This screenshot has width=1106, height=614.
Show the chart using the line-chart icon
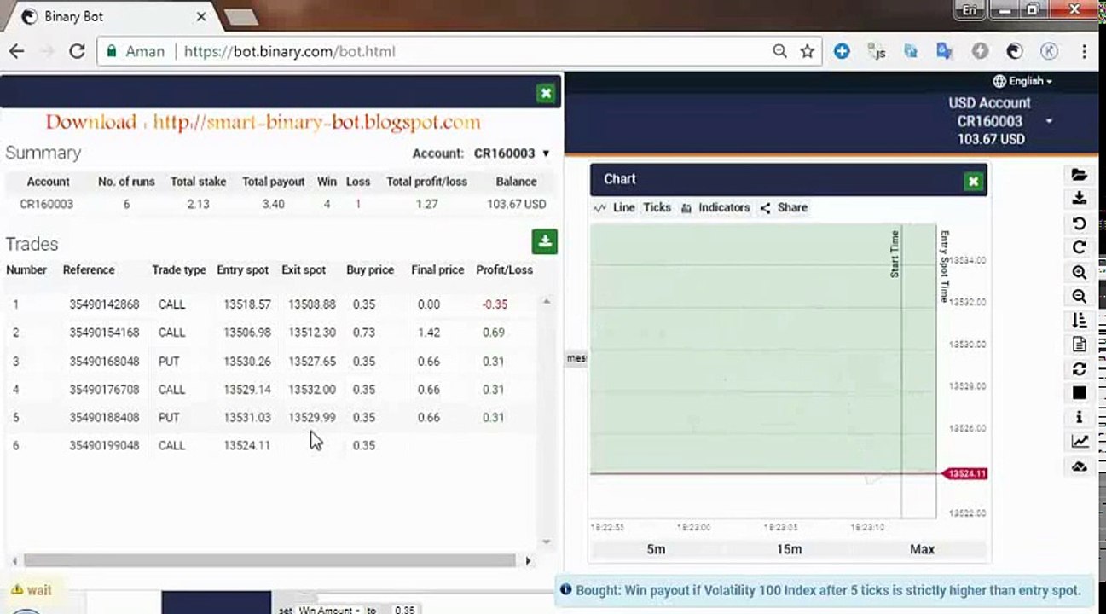(1079, 442)
